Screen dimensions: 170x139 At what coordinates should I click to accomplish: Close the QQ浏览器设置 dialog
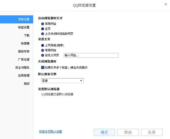(x=166, y=4)
